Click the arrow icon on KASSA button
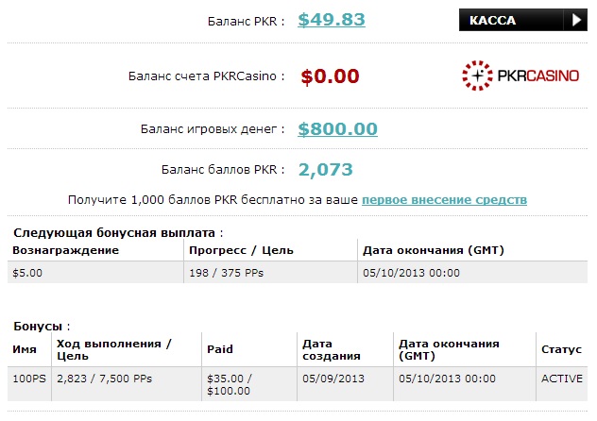Screen dimensions: 597x421 click(575, 20)
